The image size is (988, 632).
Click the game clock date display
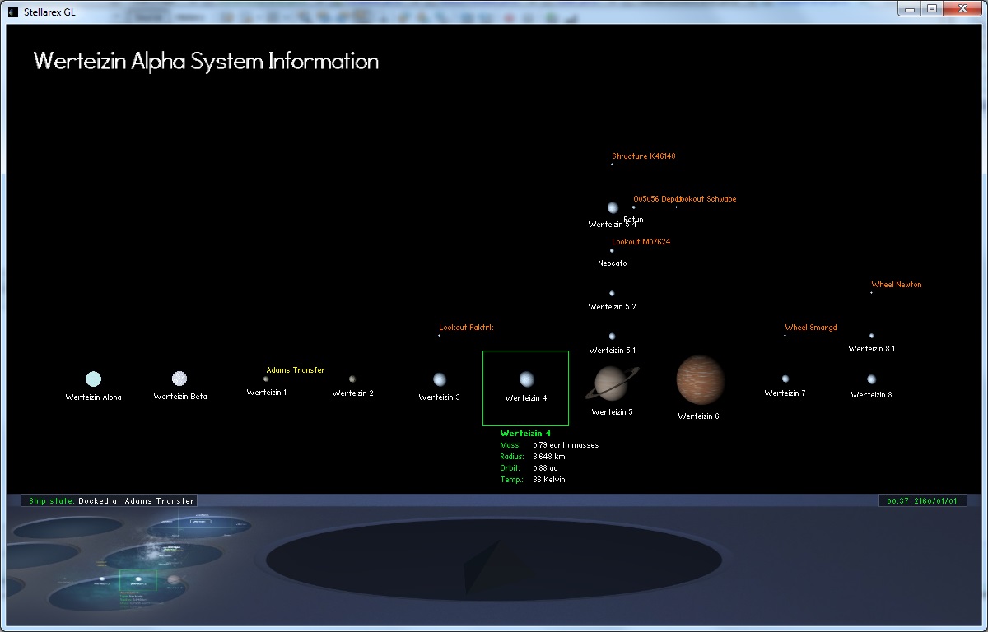click(921, 500)
